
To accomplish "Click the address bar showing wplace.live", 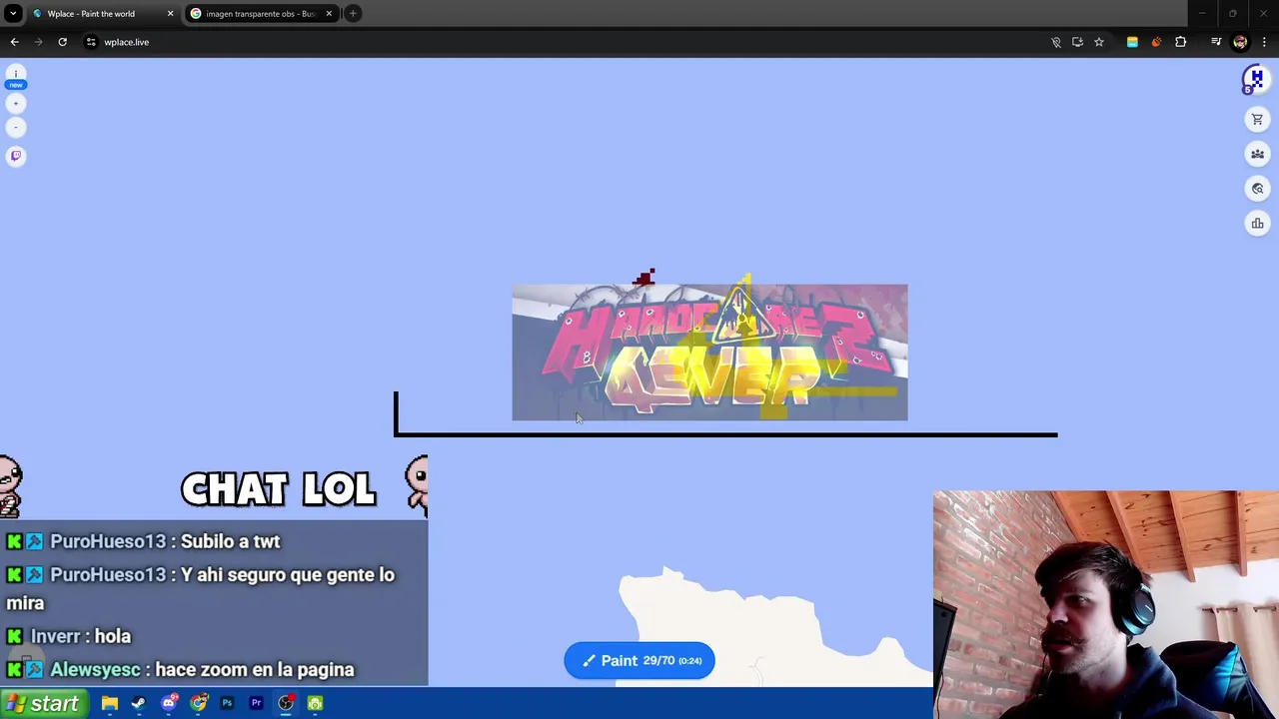I will (570, 42).
